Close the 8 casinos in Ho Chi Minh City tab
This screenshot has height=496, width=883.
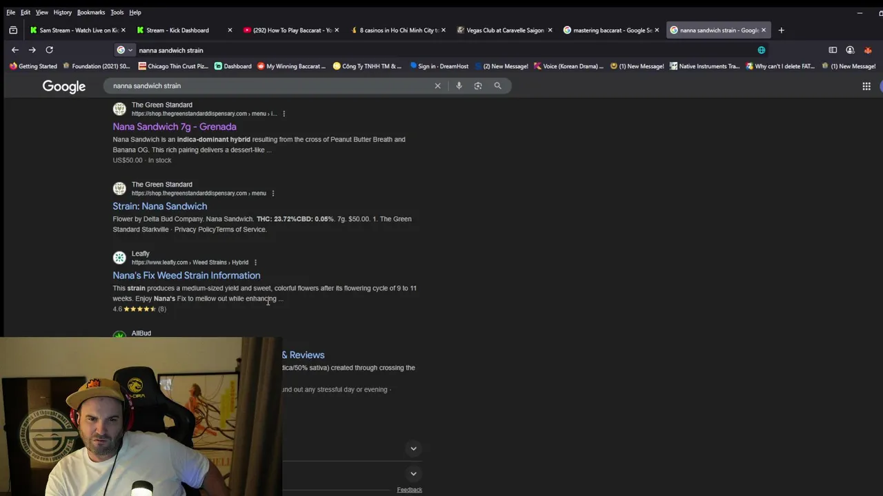[443, 30]
